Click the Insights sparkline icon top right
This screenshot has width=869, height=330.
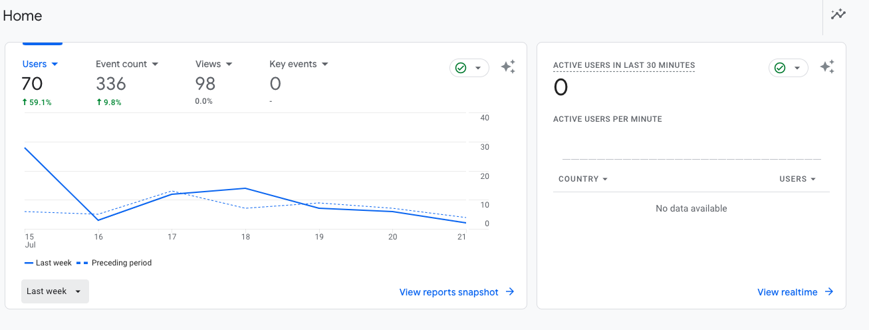click(838, 14)
